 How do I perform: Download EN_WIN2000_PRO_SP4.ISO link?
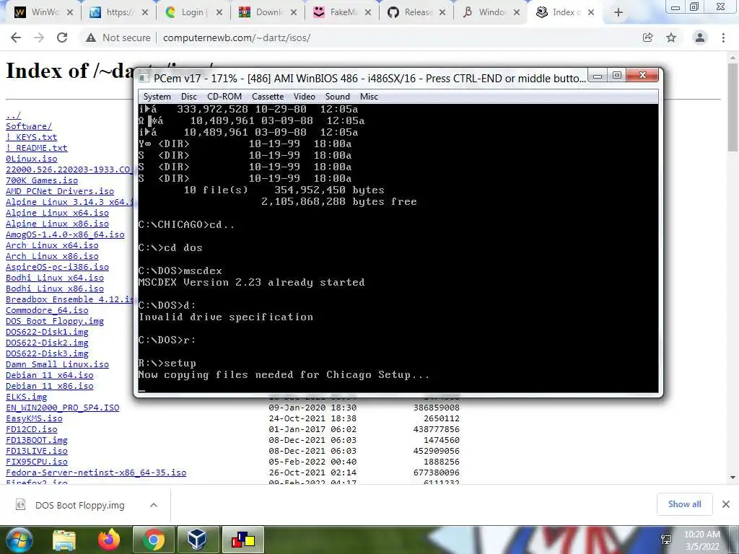[x=62, y=408]
